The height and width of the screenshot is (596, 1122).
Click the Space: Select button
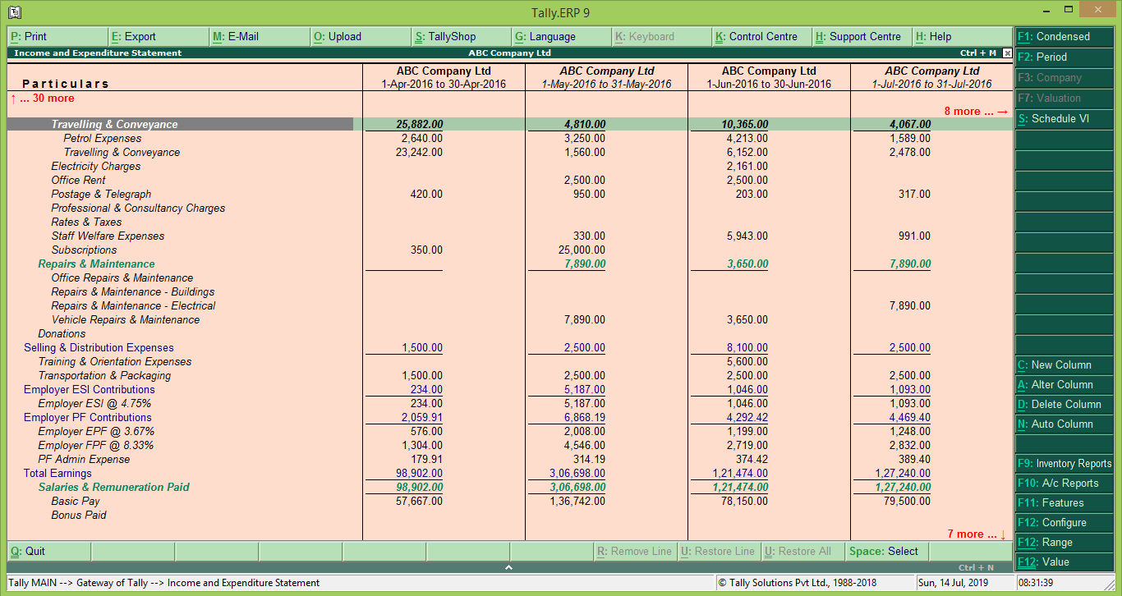tap(888, 552)
